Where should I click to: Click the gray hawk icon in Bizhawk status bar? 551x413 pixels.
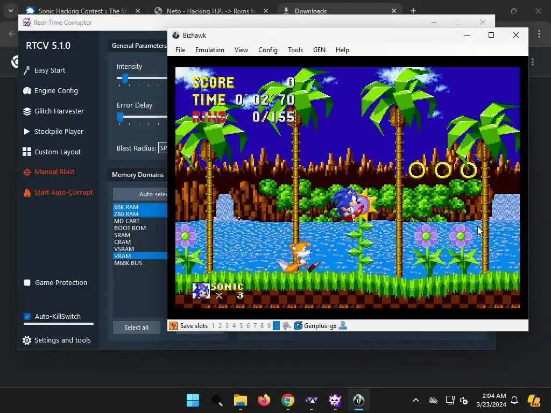[x=287, y=326]
